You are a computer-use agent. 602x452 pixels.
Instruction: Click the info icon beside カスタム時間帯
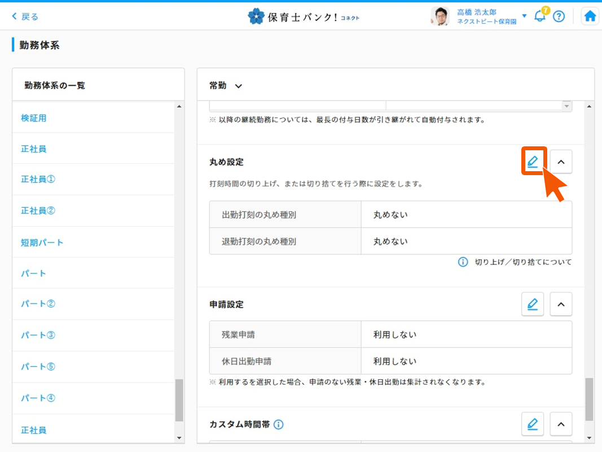[278, 424]
